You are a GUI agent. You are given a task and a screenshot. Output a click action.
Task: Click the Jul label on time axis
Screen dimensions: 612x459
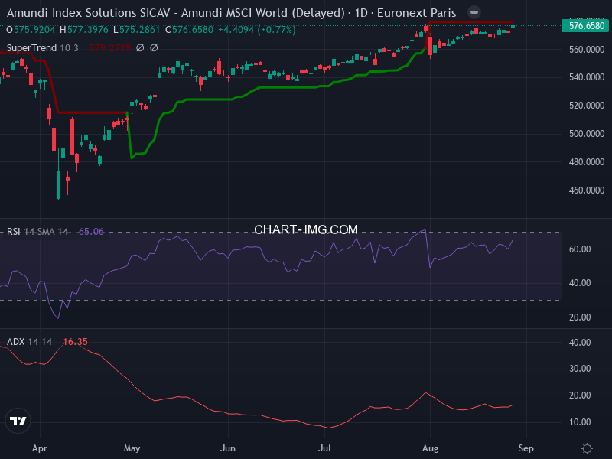324,448
